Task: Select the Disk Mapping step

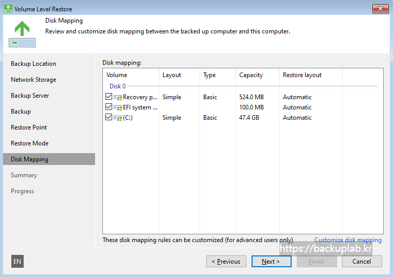Action: tap(49, 159)
